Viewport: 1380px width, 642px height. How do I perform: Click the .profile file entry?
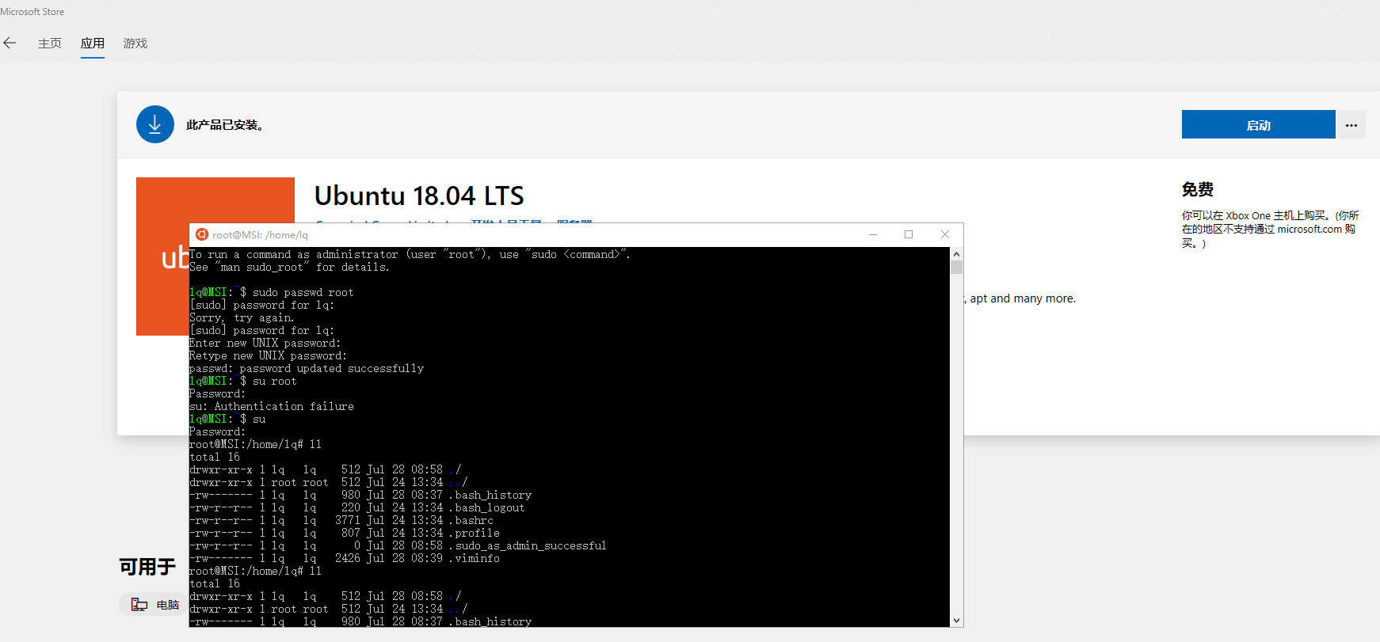point(475,533)
